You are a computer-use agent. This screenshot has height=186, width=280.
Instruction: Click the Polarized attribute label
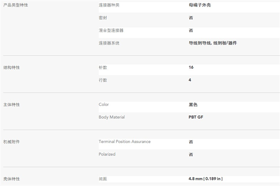click(107, 154)
